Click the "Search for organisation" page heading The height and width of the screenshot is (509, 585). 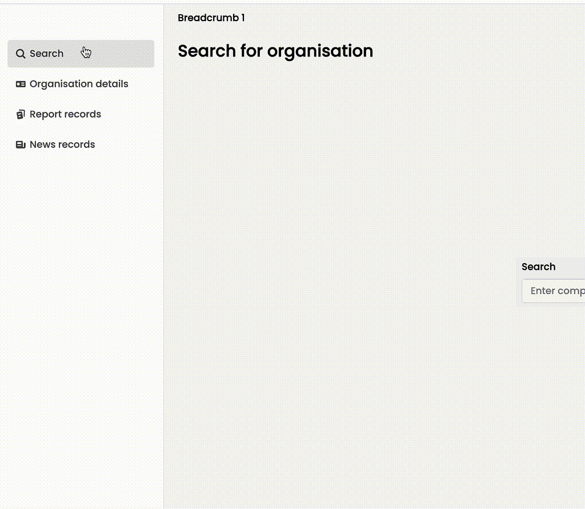point(275,51)
